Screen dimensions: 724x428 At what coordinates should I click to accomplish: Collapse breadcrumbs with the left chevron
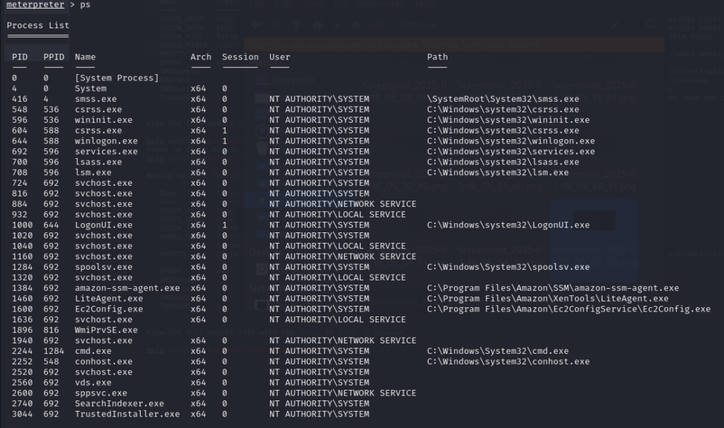(337, 25)
